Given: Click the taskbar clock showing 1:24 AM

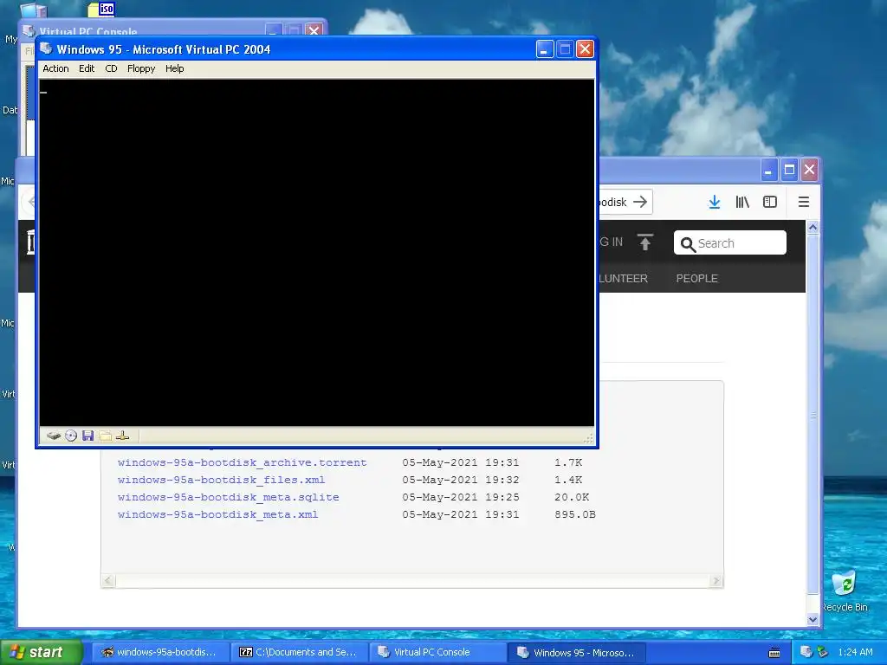Looking at the screenshot, I should click(x=855, y=652).
